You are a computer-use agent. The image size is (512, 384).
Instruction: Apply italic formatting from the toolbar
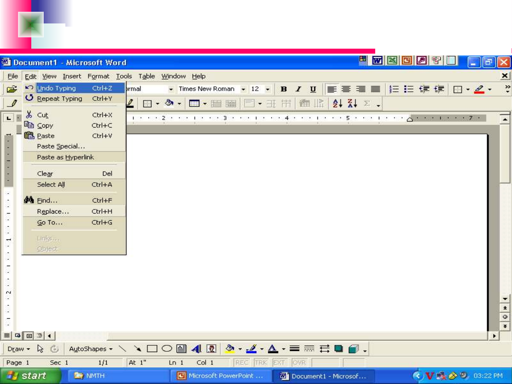click(x=298, y=89)
